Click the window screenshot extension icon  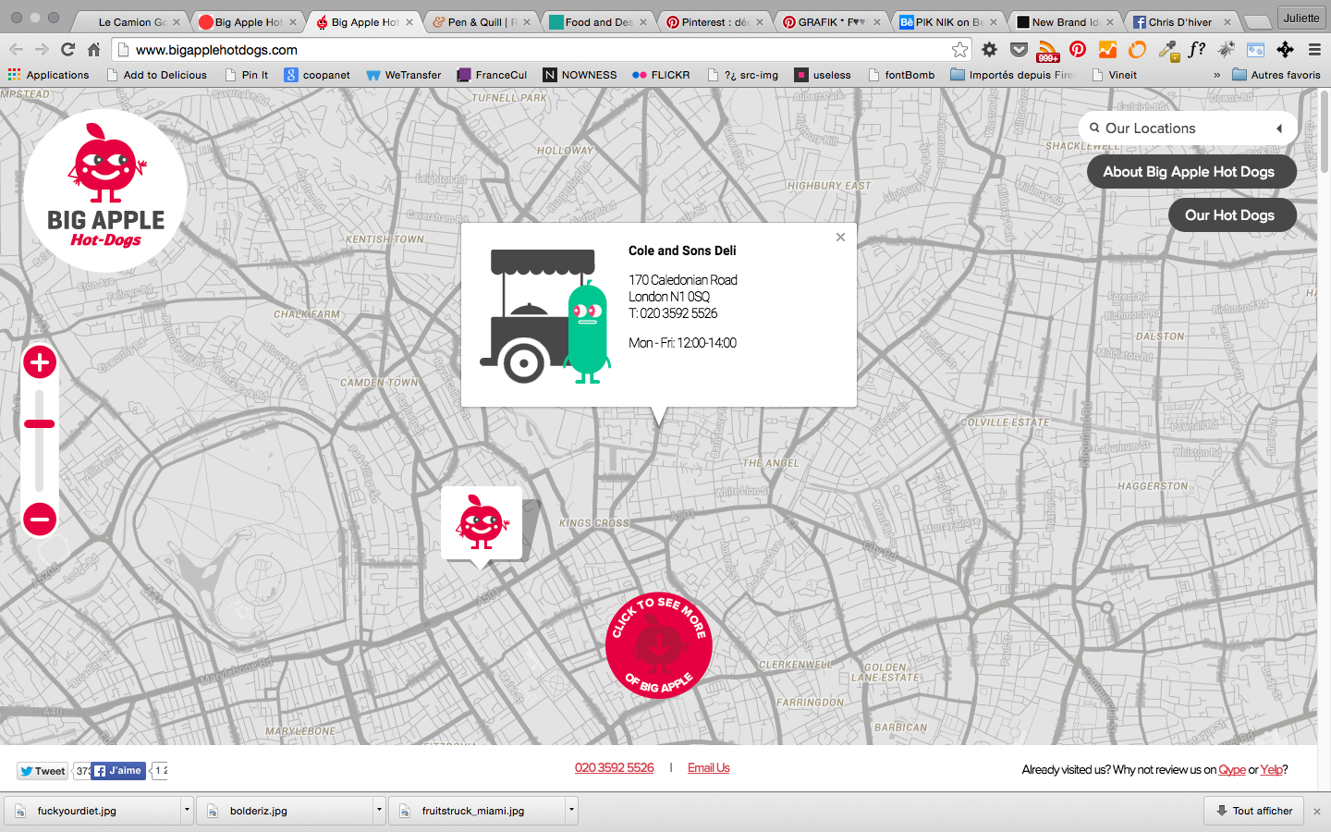pos(1255,50)
